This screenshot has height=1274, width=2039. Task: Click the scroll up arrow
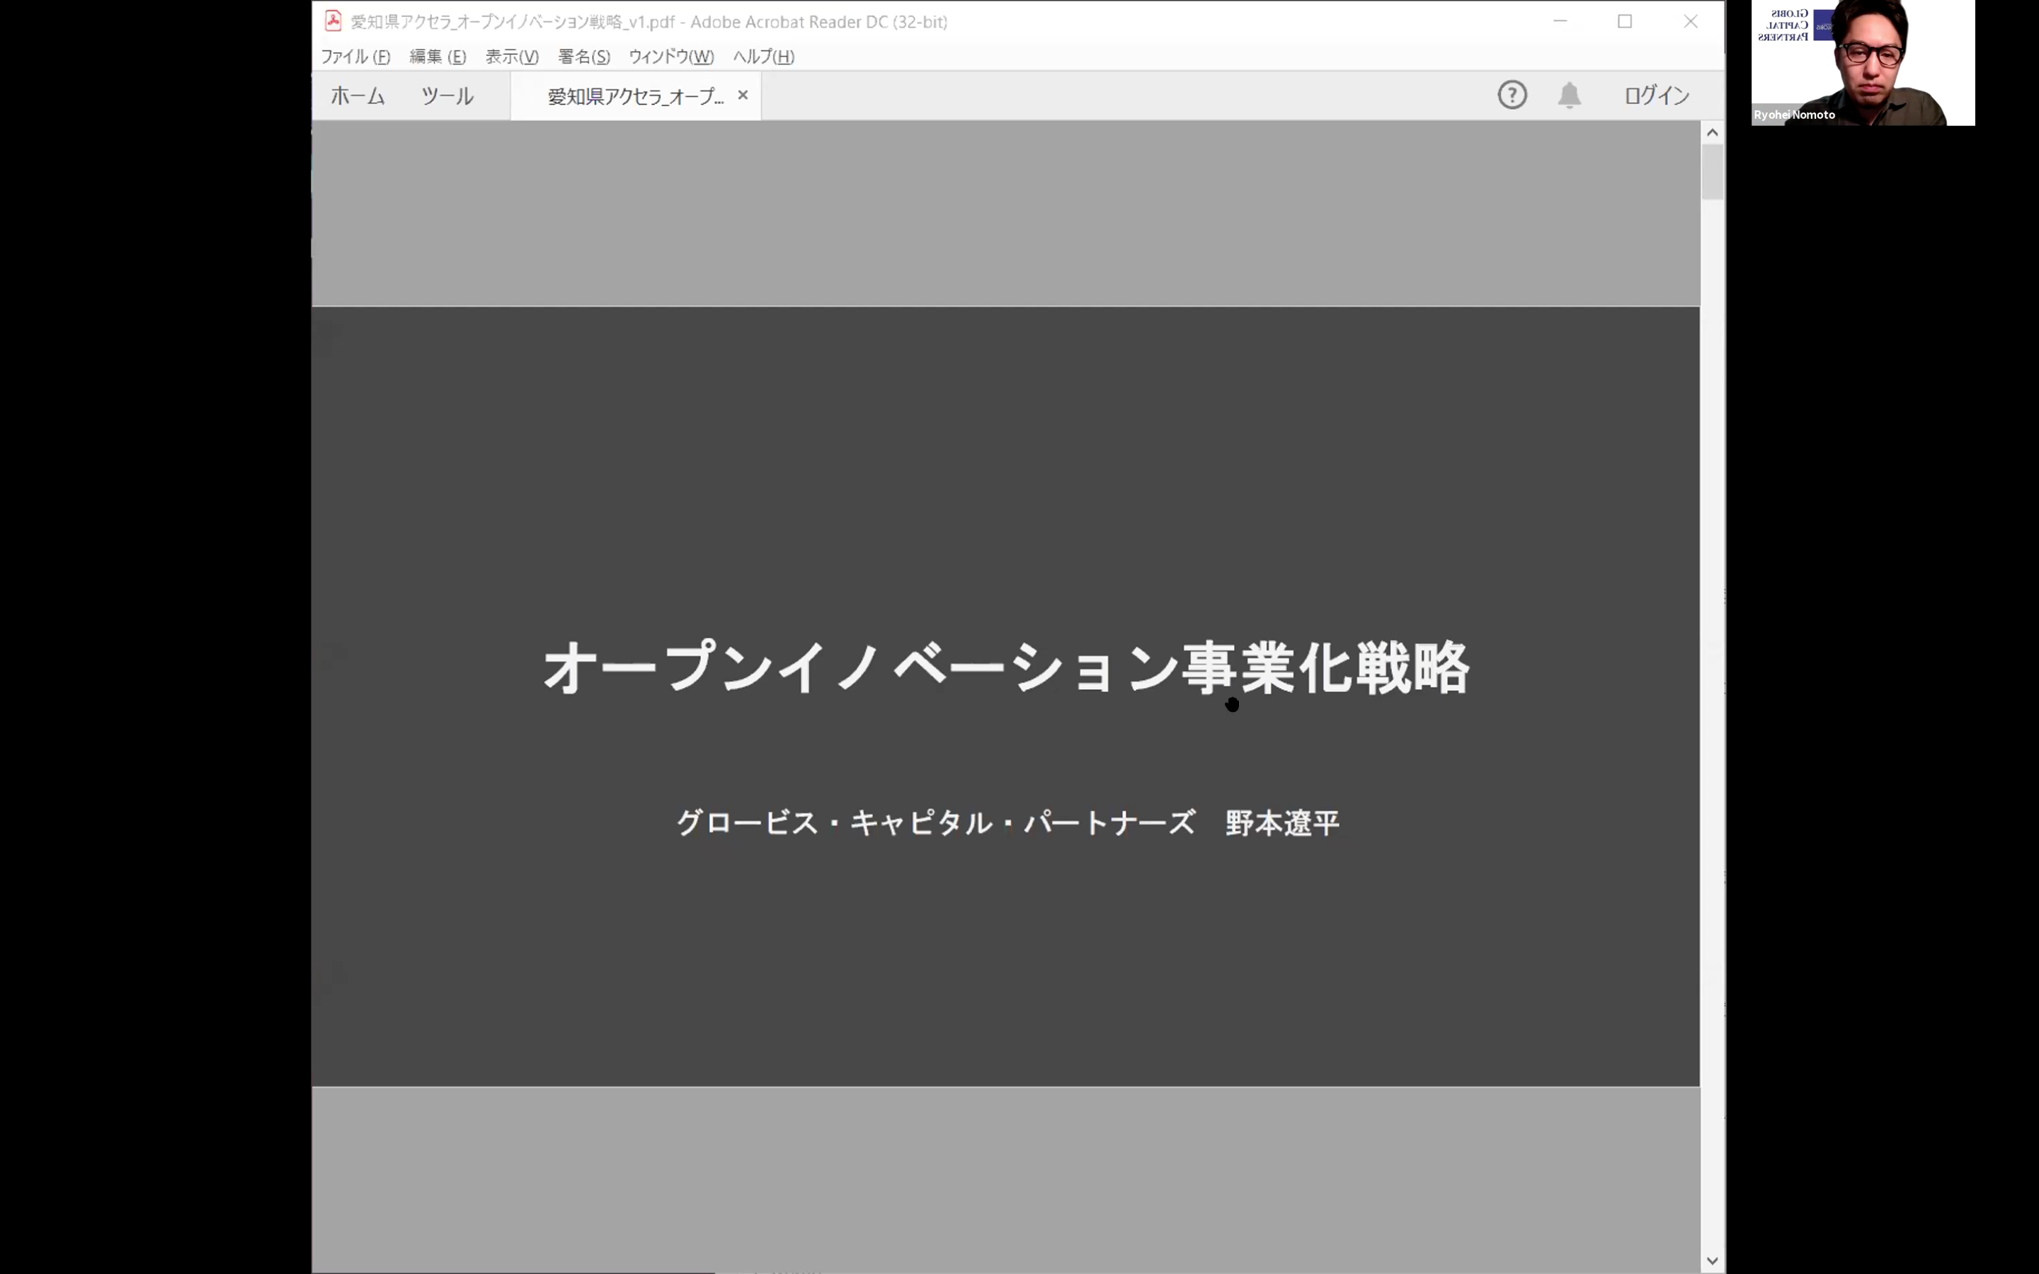click(x=1712, y=132)
